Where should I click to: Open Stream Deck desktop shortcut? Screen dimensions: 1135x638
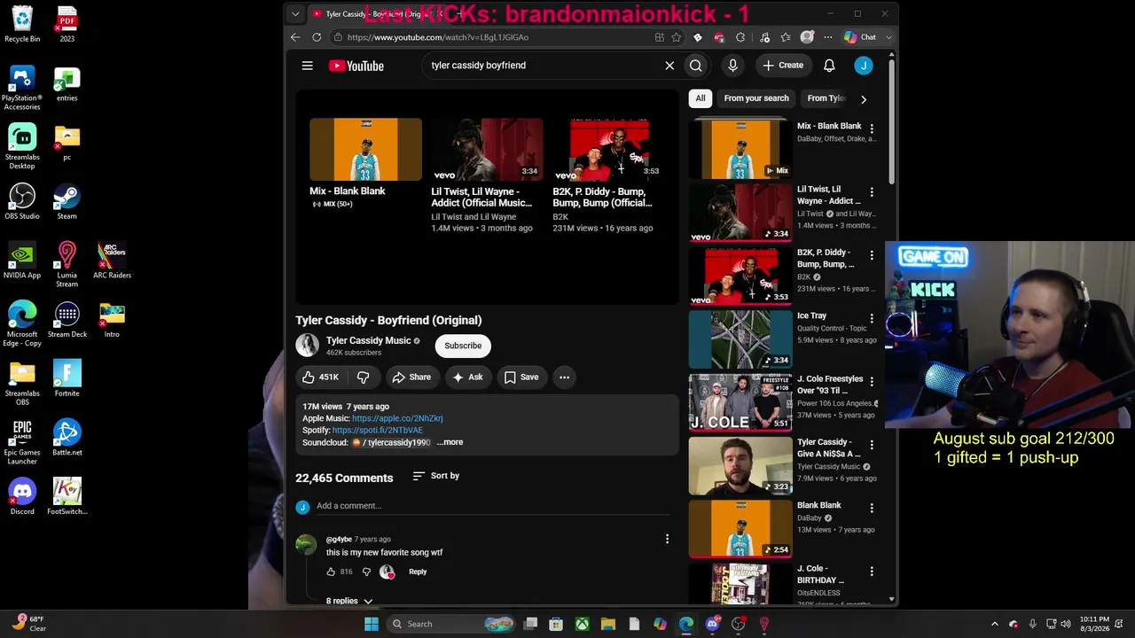tap(67, 320)
